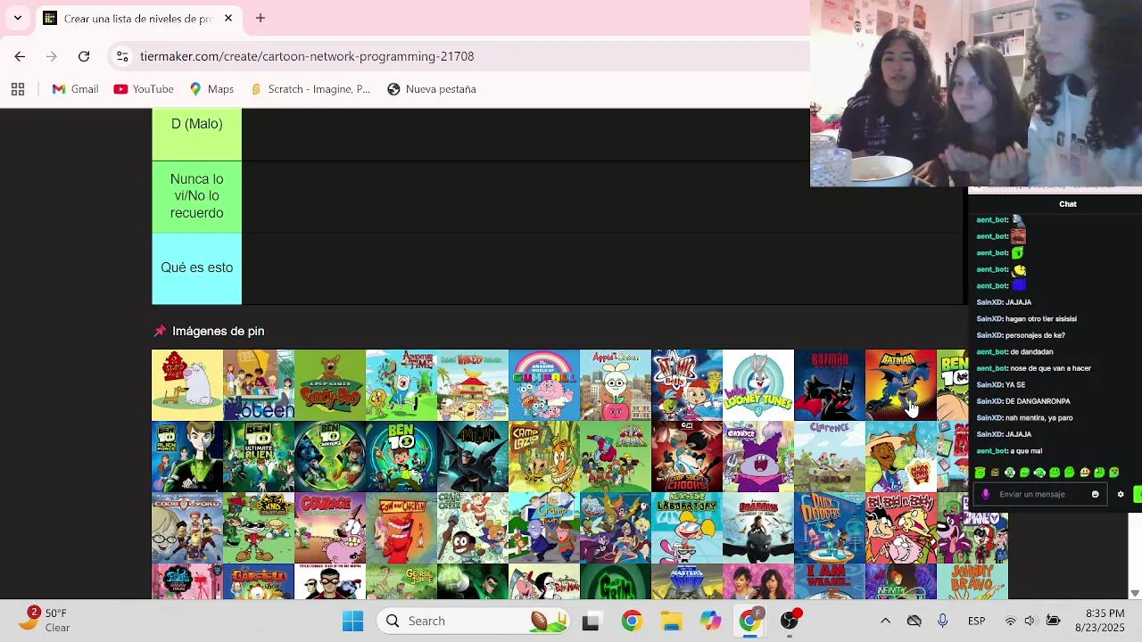The image size is (1142, 642).
Task: Click the purple microphone icon in chat input
Action: [985, 494]
